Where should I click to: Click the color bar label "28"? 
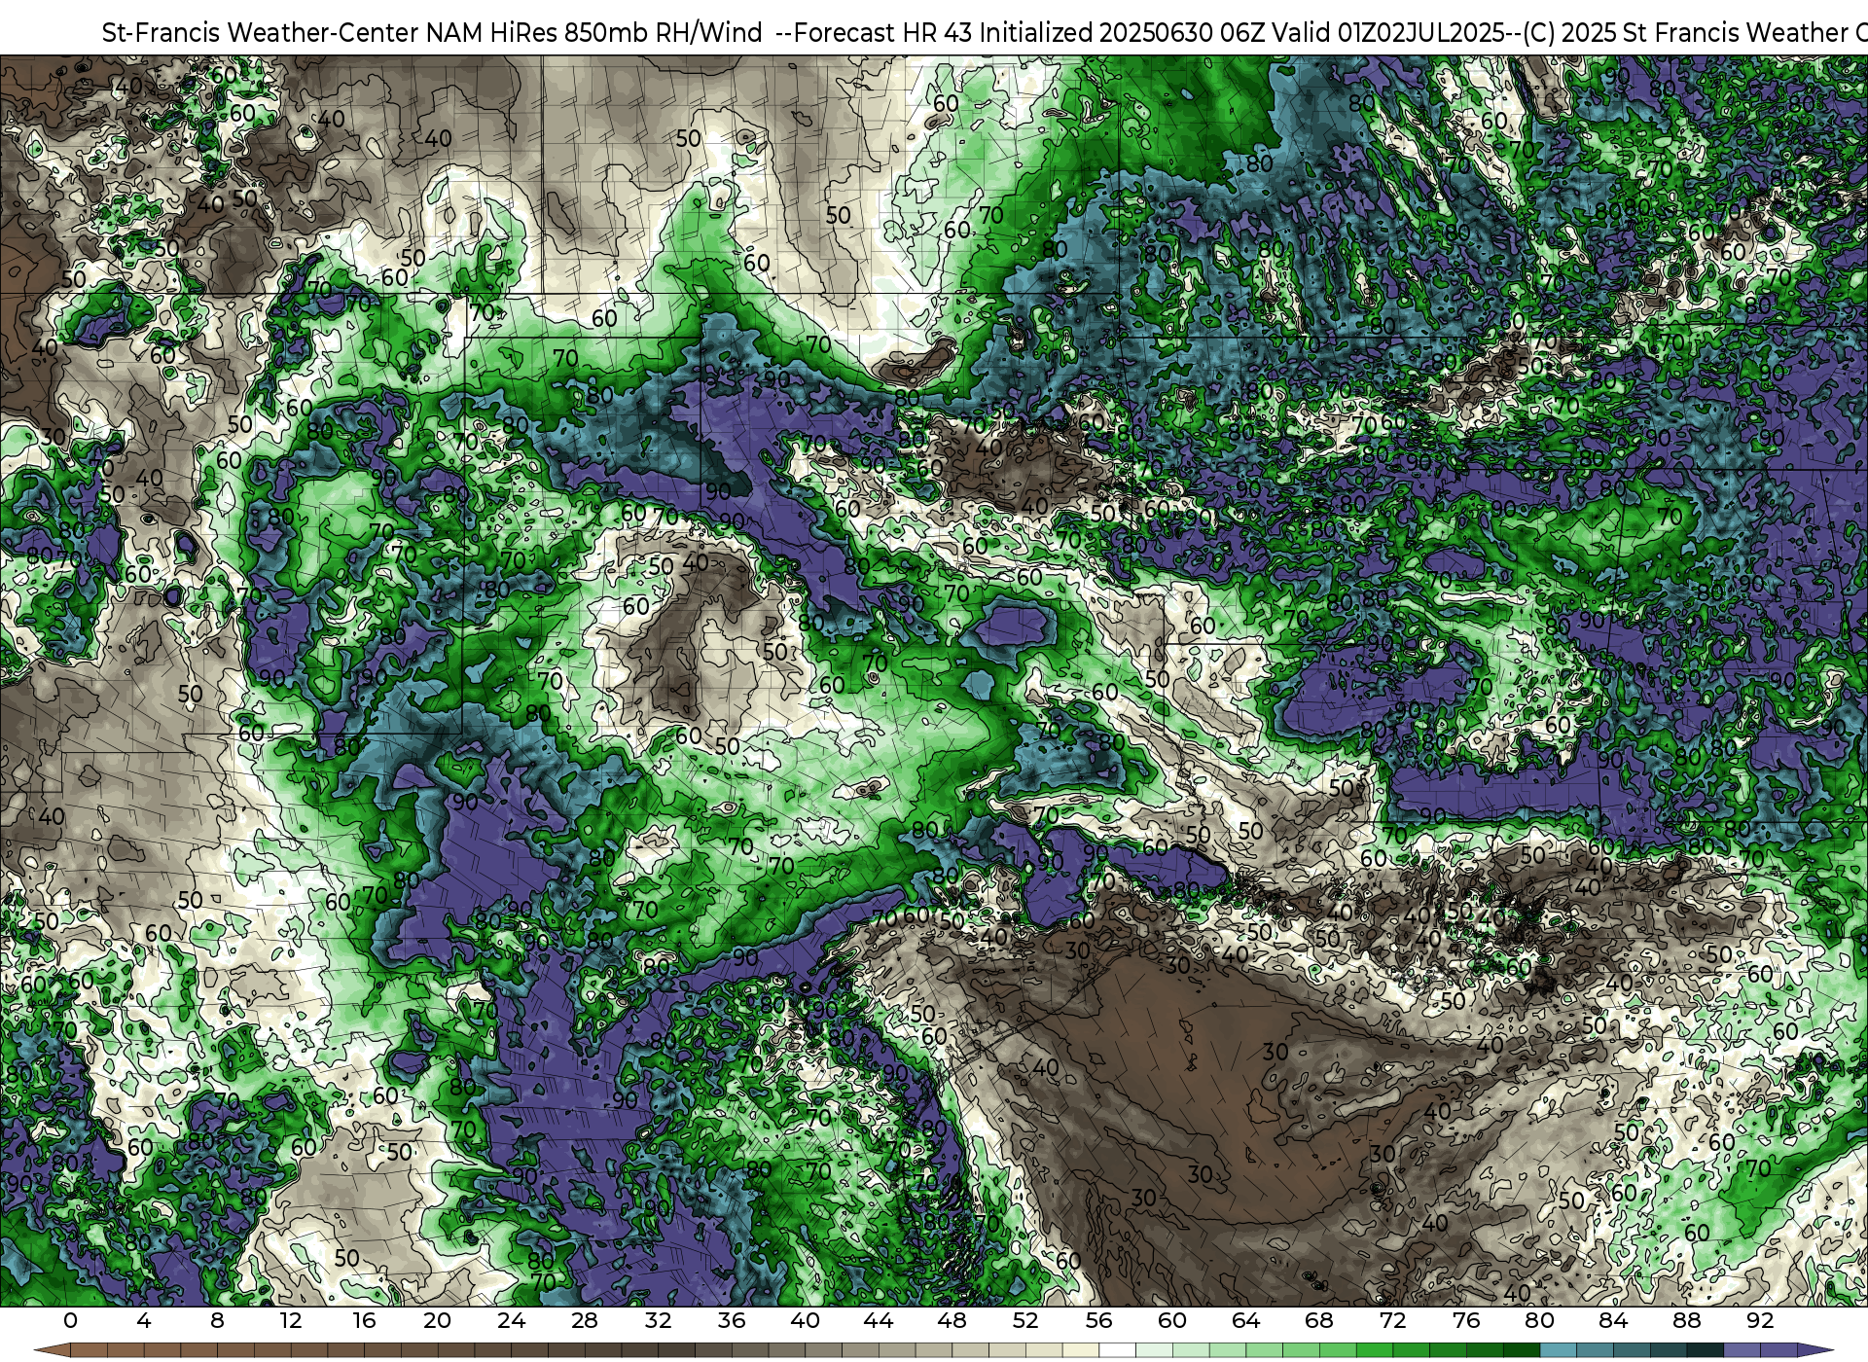tap(584, 1320)
